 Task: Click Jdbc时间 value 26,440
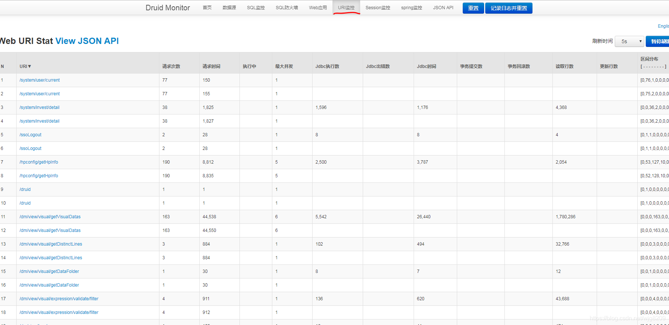pyautogui.click(x=424, y=217)
